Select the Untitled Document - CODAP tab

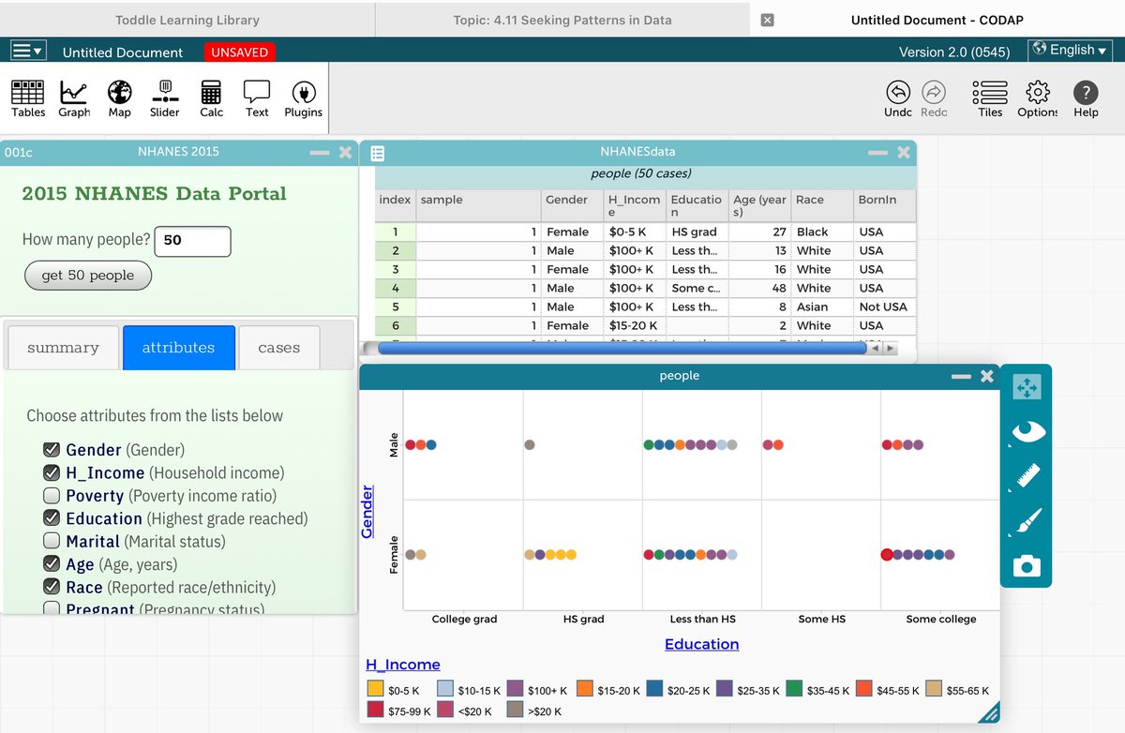tap(937, 20)
